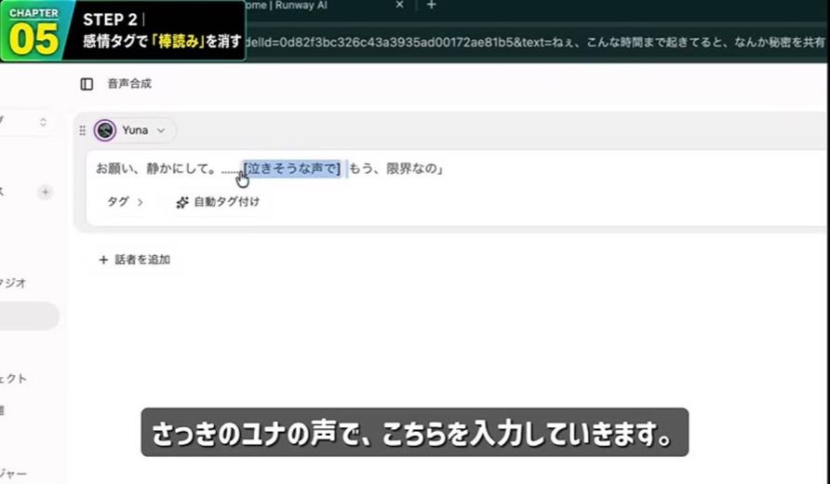Click the text お願い、静かにして。
The height and width of the screenshot is (484, 830).
tap(156, 168)
